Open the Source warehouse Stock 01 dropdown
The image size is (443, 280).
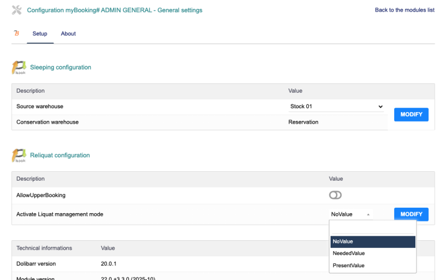[336, 107]
